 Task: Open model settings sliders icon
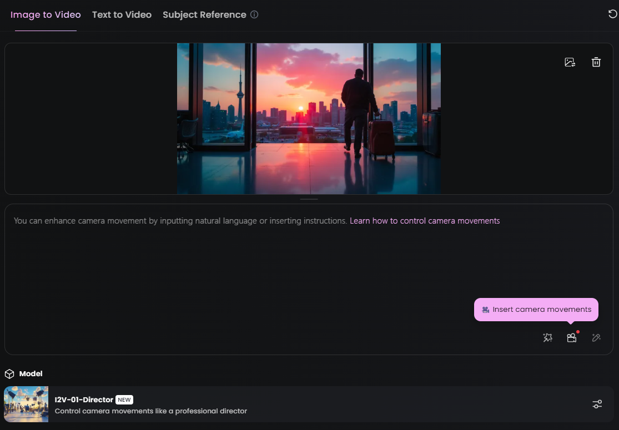[x=597, y=404]
